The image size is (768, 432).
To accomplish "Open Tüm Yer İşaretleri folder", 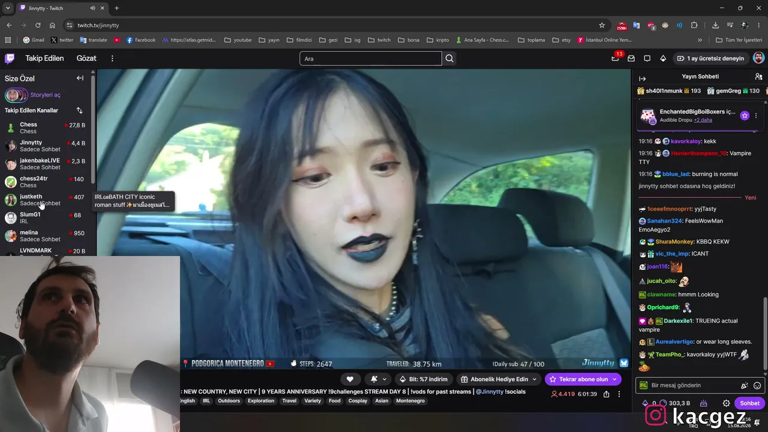I will click(739, 40).
